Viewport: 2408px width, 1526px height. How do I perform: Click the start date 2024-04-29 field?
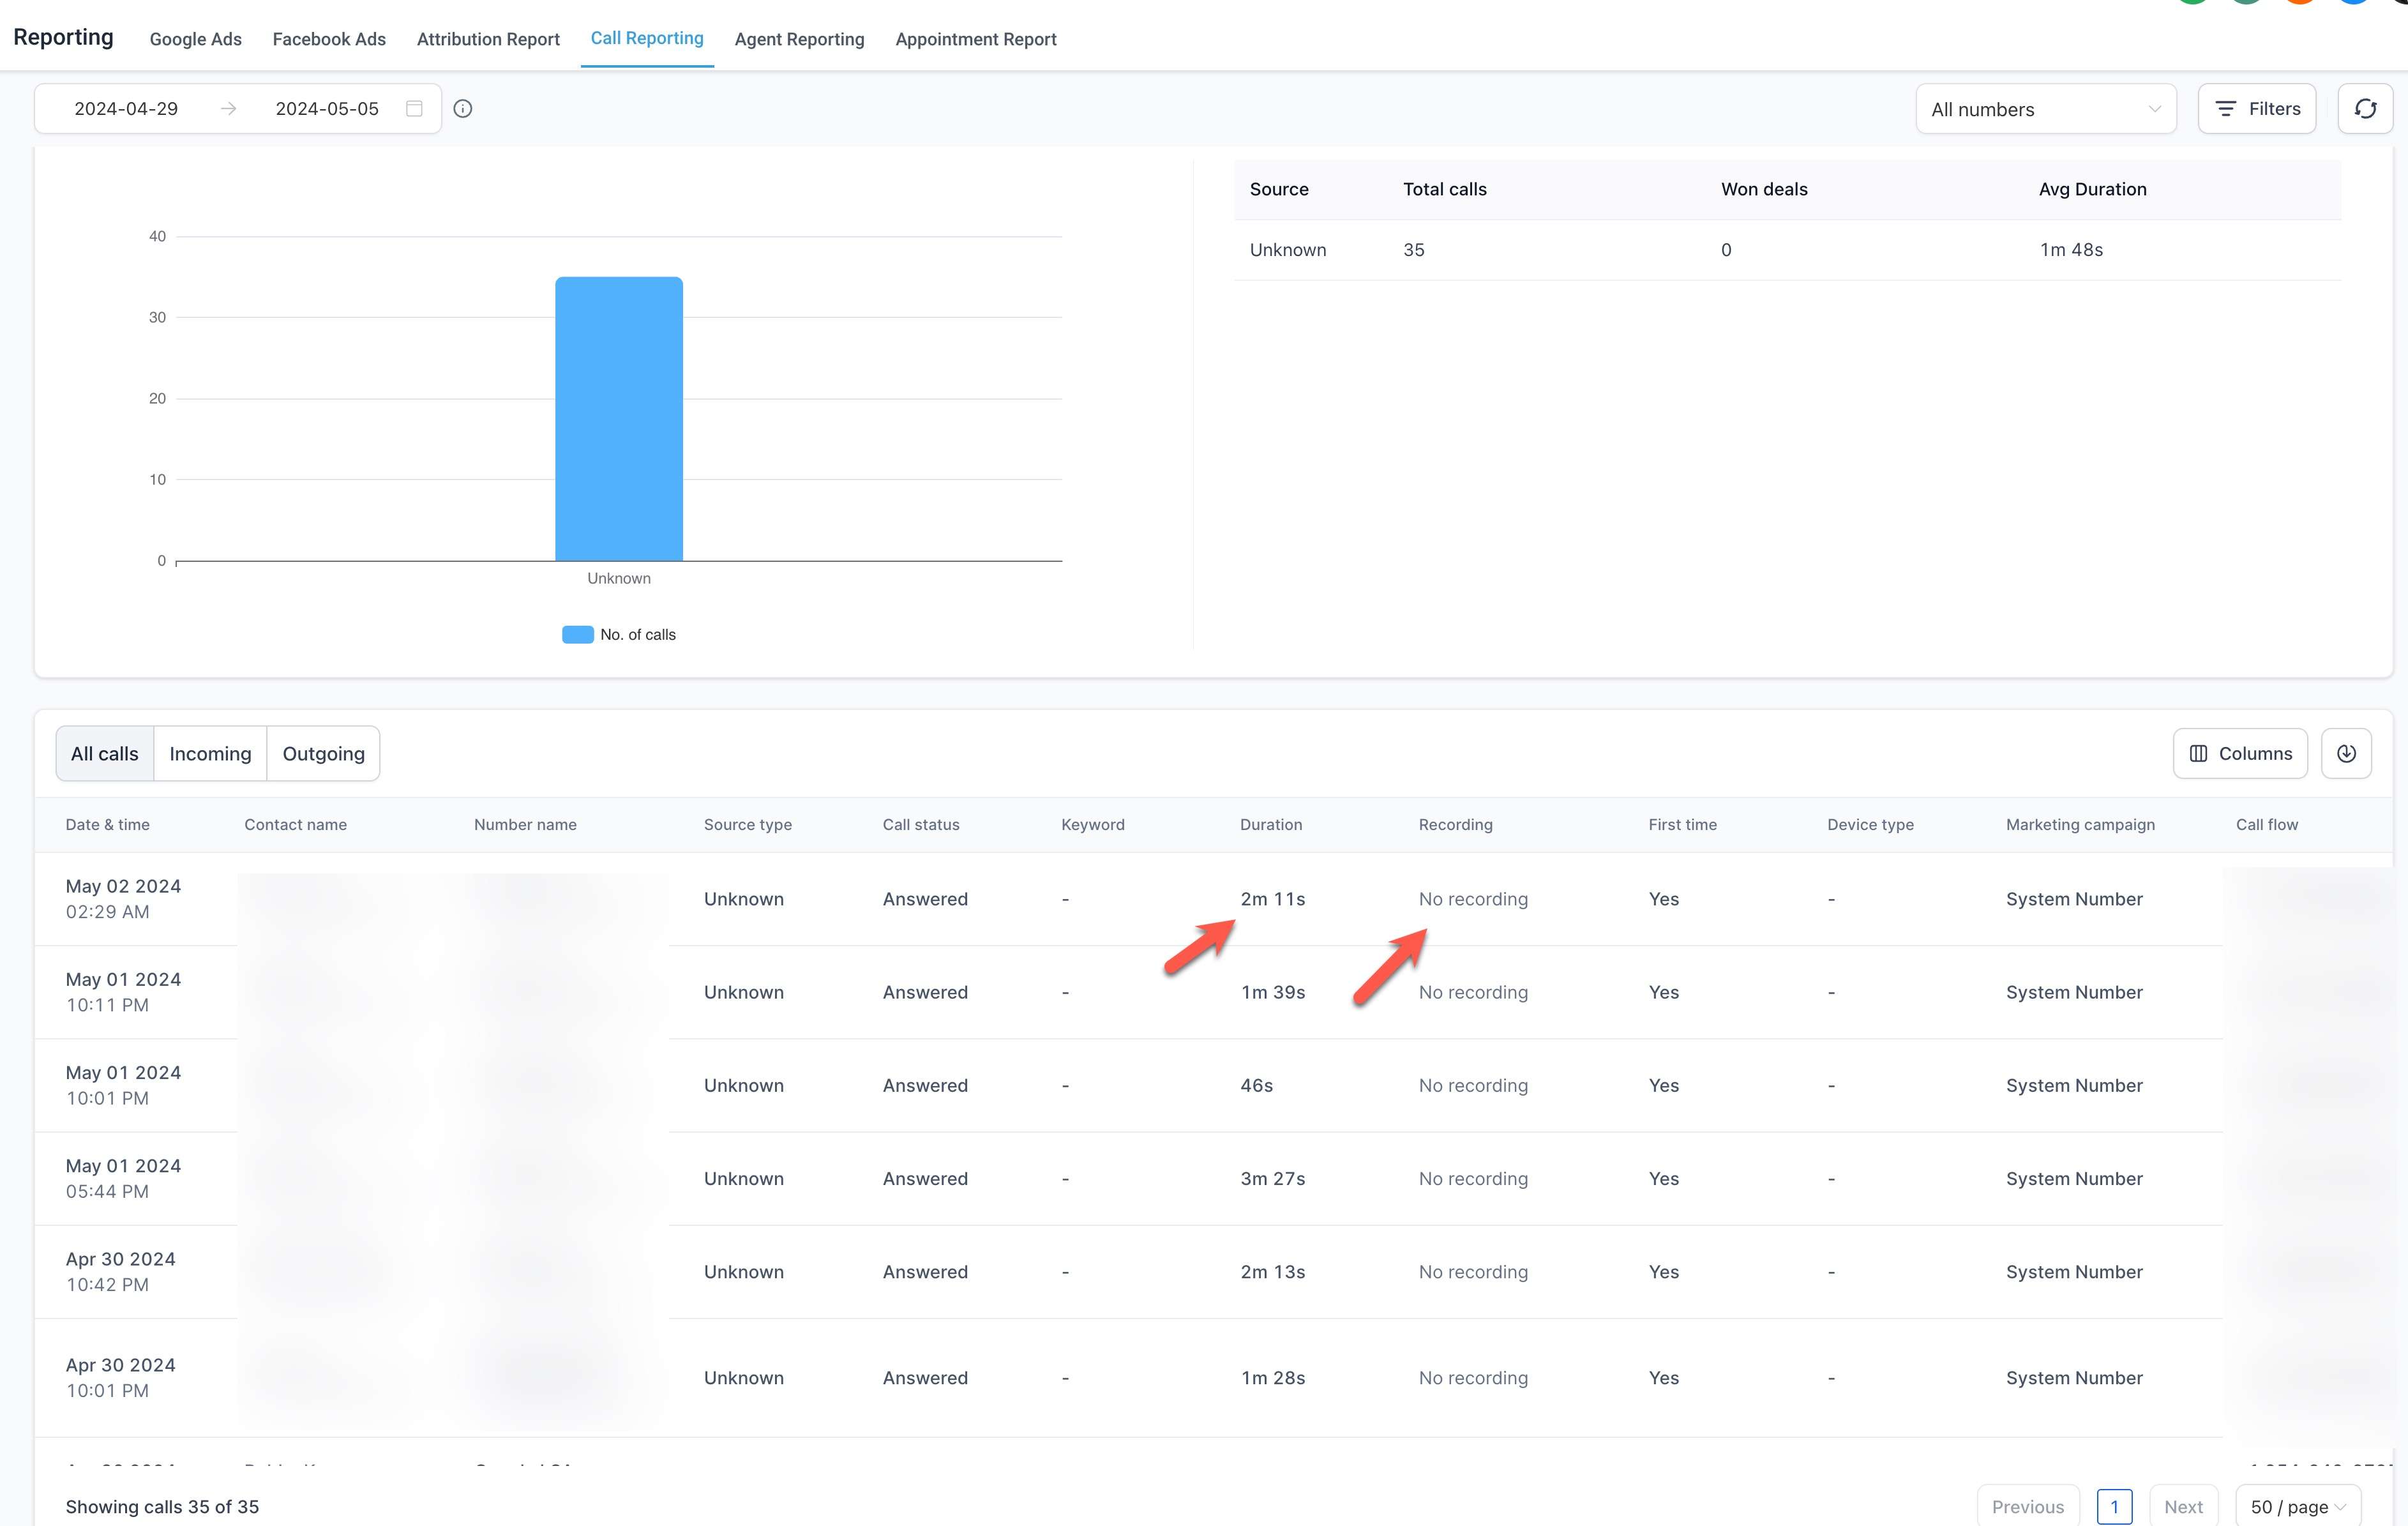(126, 109)
